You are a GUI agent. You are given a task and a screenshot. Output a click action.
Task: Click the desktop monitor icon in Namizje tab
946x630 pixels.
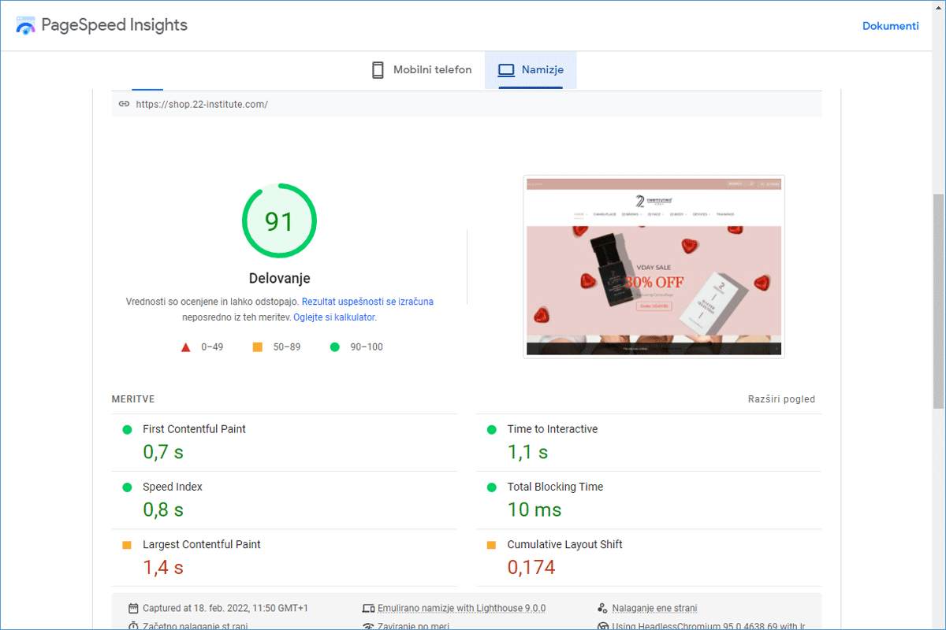tap(506, 70)
